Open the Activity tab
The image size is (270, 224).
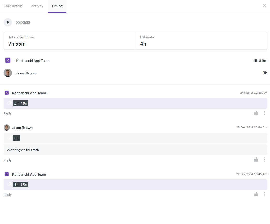(x=37, y=6)
